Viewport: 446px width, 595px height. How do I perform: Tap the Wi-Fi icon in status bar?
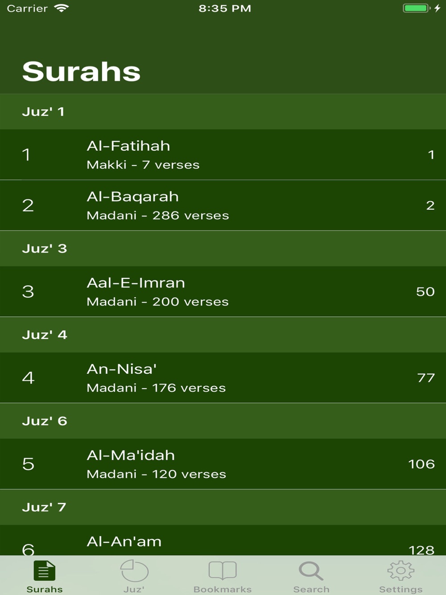[x=61, y=8]
